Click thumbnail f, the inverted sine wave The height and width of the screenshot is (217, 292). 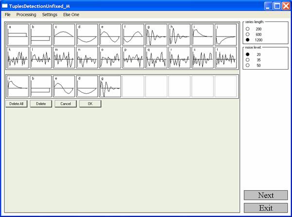pos(133,35)
